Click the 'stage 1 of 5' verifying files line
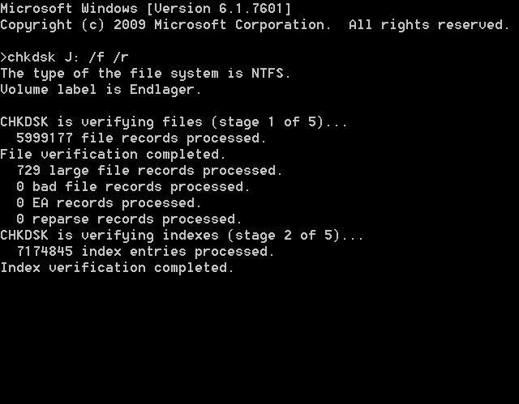This screenshot has height=404, width=519. tap(174, 122)
